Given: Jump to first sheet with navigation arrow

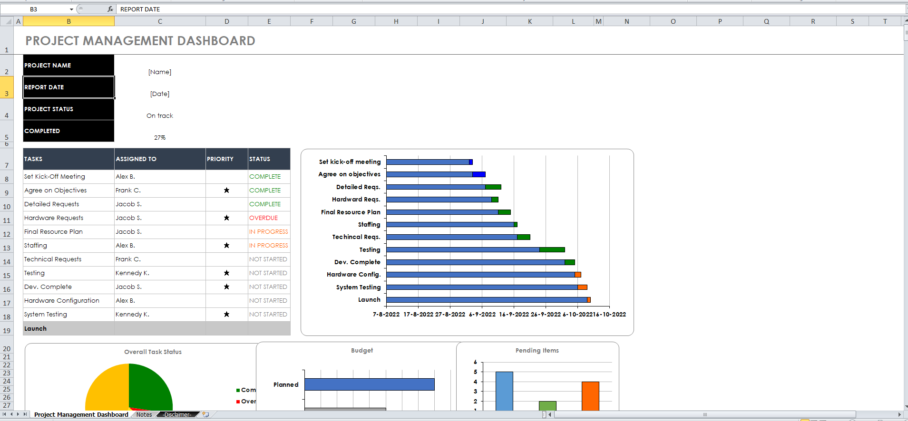Looking at the screenshot, I should tap(5, 414).
